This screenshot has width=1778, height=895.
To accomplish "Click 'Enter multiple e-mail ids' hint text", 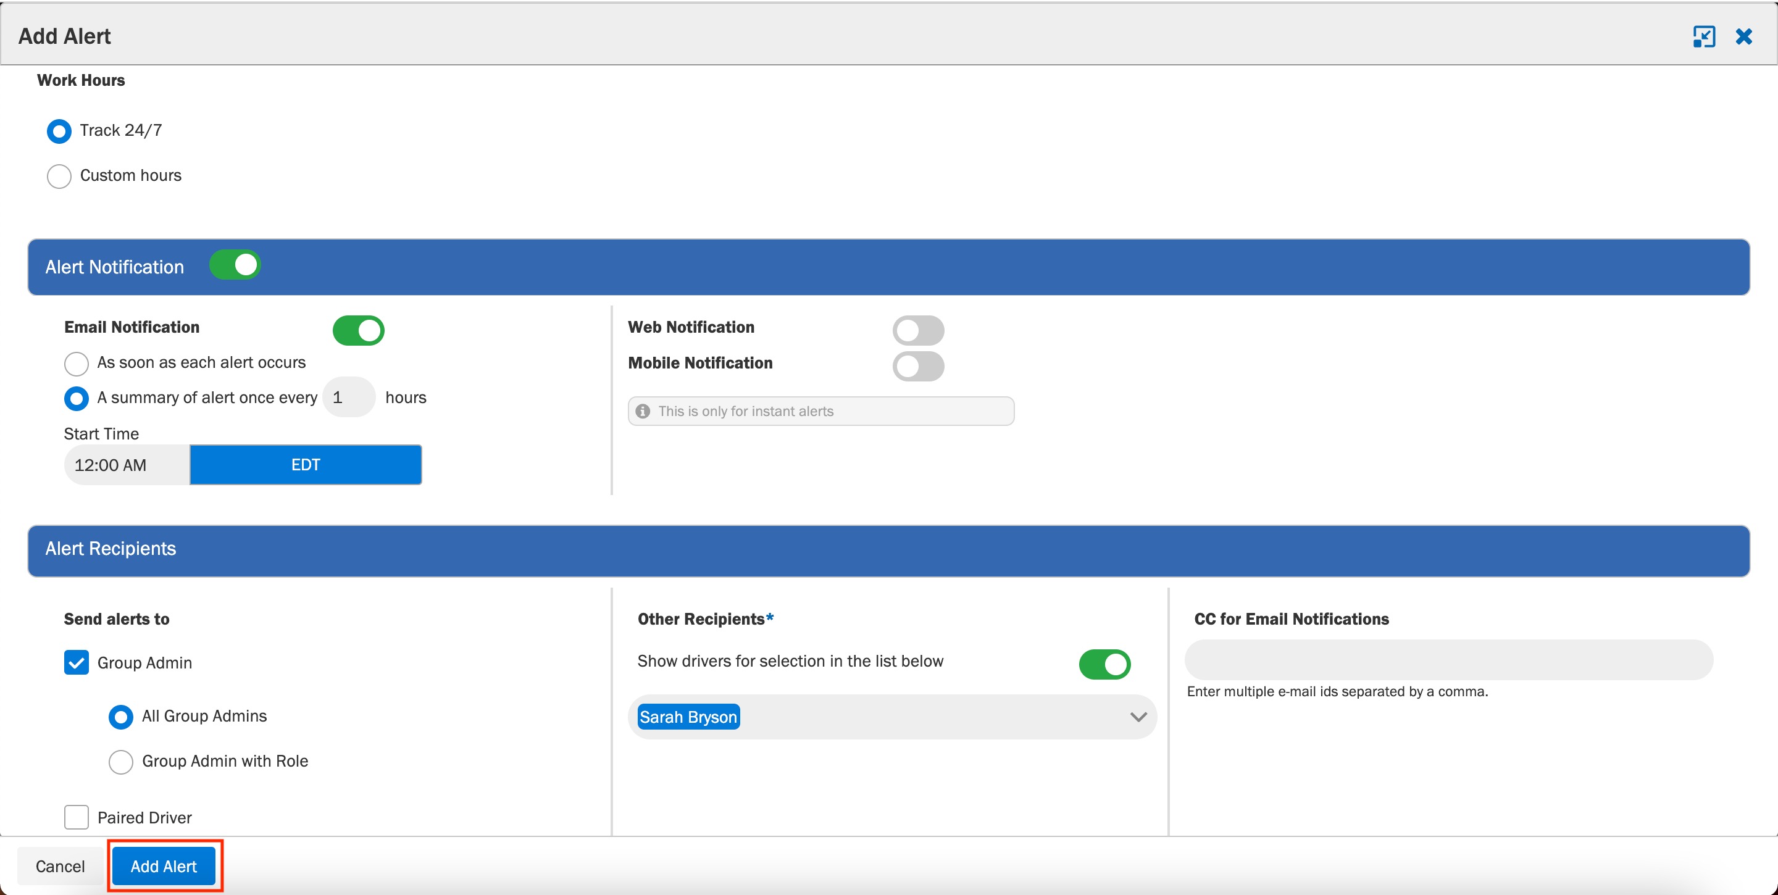I will click(x=1337, y=691).
